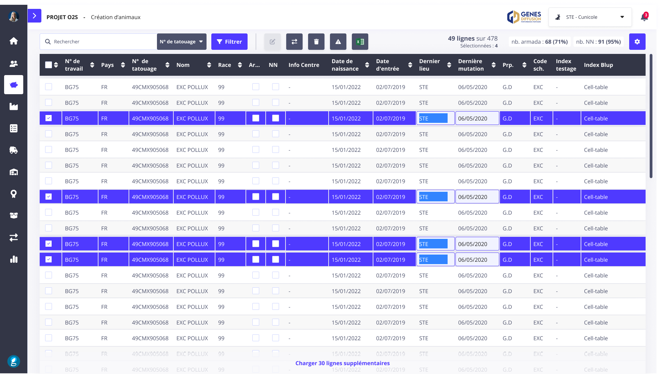Open the N° de tatouage search dropdown
The height and width of the screenshot is (374, 662).
[x=181, y=42]
